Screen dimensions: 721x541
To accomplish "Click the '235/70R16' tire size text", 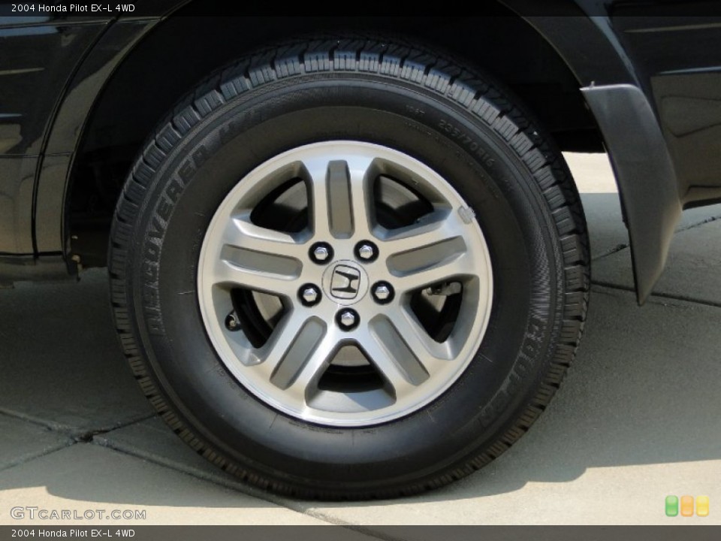I will [x=466, y=143].
